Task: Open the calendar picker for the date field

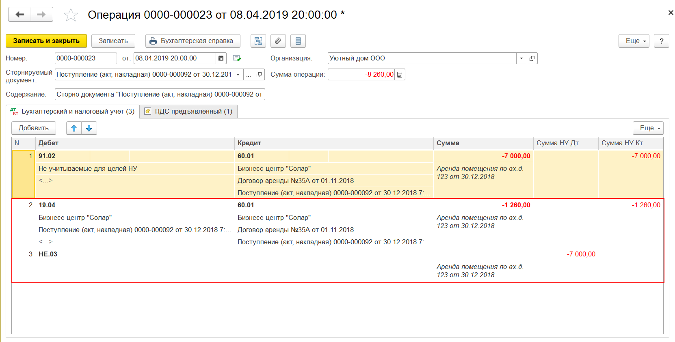Action: tap(221, 58)
